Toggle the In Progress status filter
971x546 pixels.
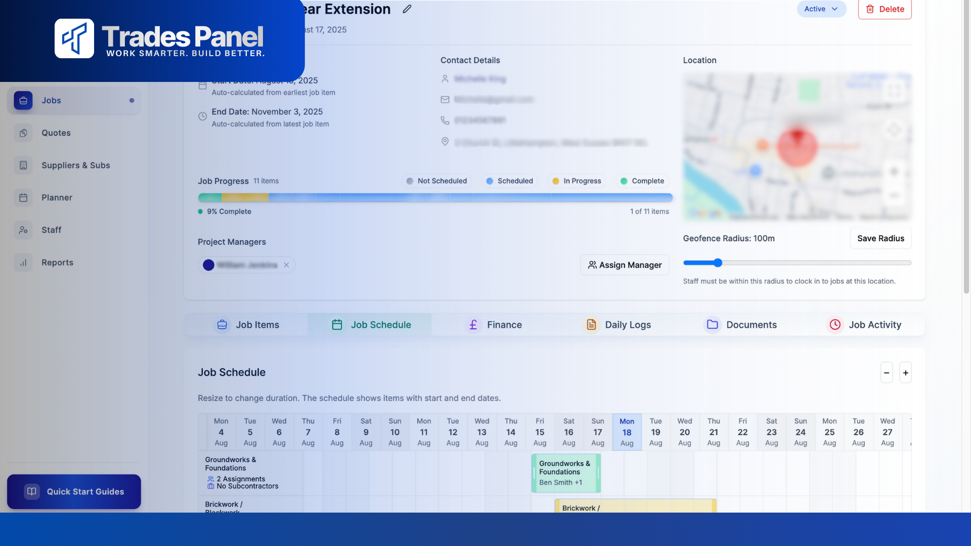click(577, 181)
